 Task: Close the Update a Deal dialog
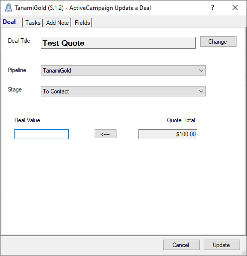click(x=235, y=7)
